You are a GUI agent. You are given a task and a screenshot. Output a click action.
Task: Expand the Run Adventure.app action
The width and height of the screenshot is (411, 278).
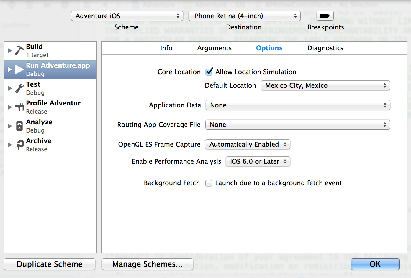pyautogui.click(x=9, y=69)
